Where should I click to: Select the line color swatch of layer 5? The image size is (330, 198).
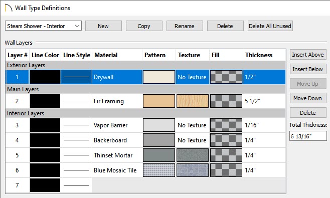point(45,155)
